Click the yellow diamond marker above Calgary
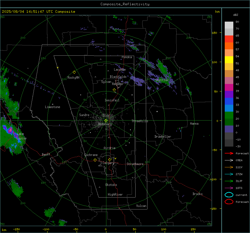The width and height of the screenshot is (250, 233). point(110,160)
